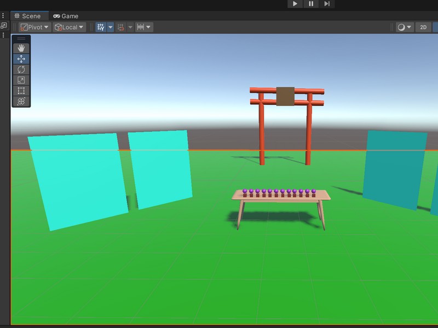Toggle 2D view mode
The height and width of the screenshot is (328, 438).
[x=423, y=27]
